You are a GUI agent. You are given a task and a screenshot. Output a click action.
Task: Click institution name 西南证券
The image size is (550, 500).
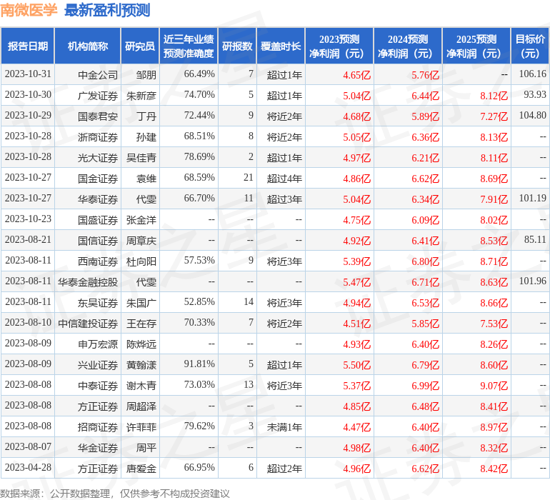pyautogui.click(x=98, y=261)
